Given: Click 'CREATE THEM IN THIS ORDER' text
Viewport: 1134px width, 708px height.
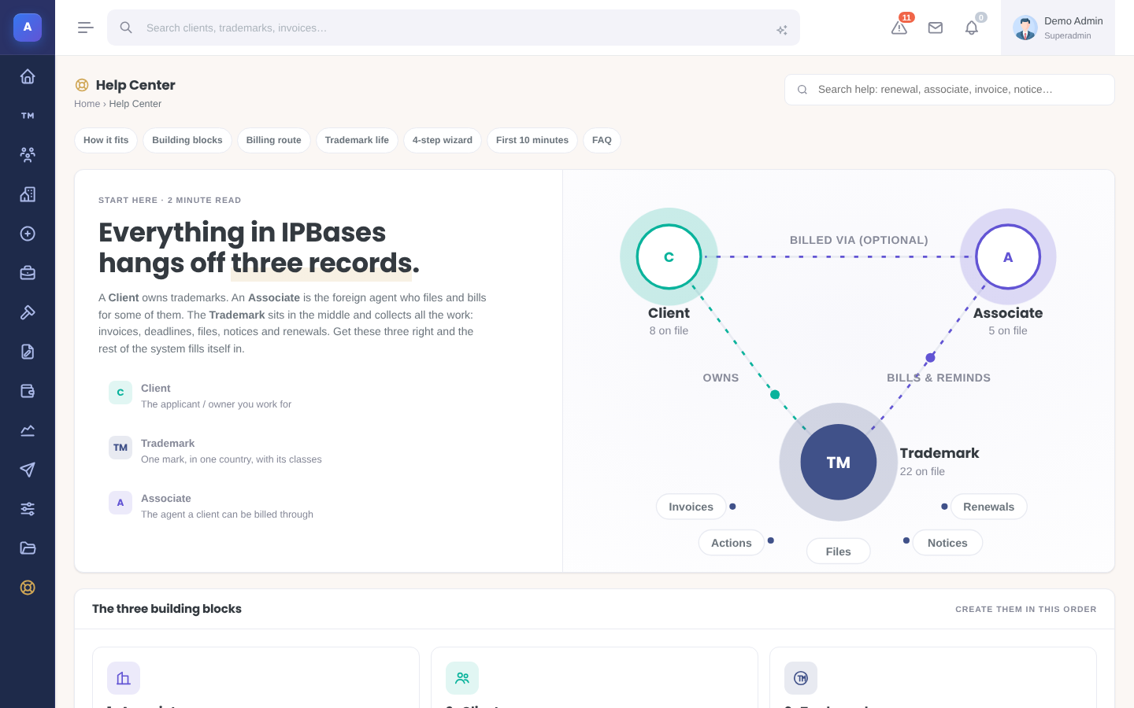Looking at the screenshot, I should coord(1026,609).
